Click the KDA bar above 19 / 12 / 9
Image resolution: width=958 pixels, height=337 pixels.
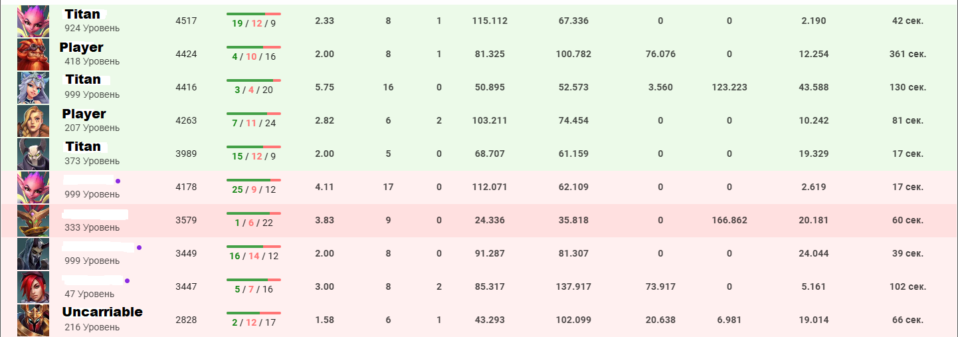tap(253, 13)
